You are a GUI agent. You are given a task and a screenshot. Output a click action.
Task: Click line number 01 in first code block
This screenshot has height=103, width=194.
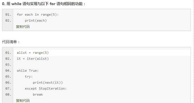(8, 15)
